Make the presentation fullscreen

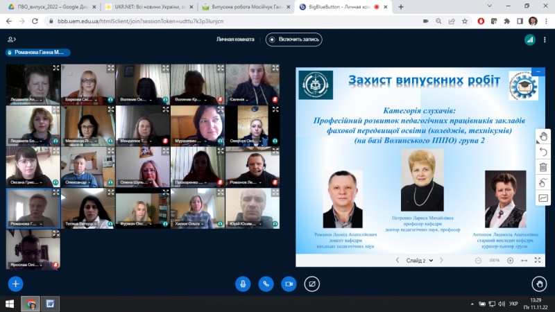pyautogui.click(x=538, y=260)
